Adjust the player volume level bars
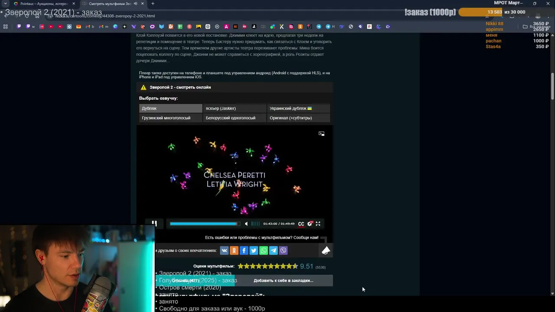 click(255, 224)
